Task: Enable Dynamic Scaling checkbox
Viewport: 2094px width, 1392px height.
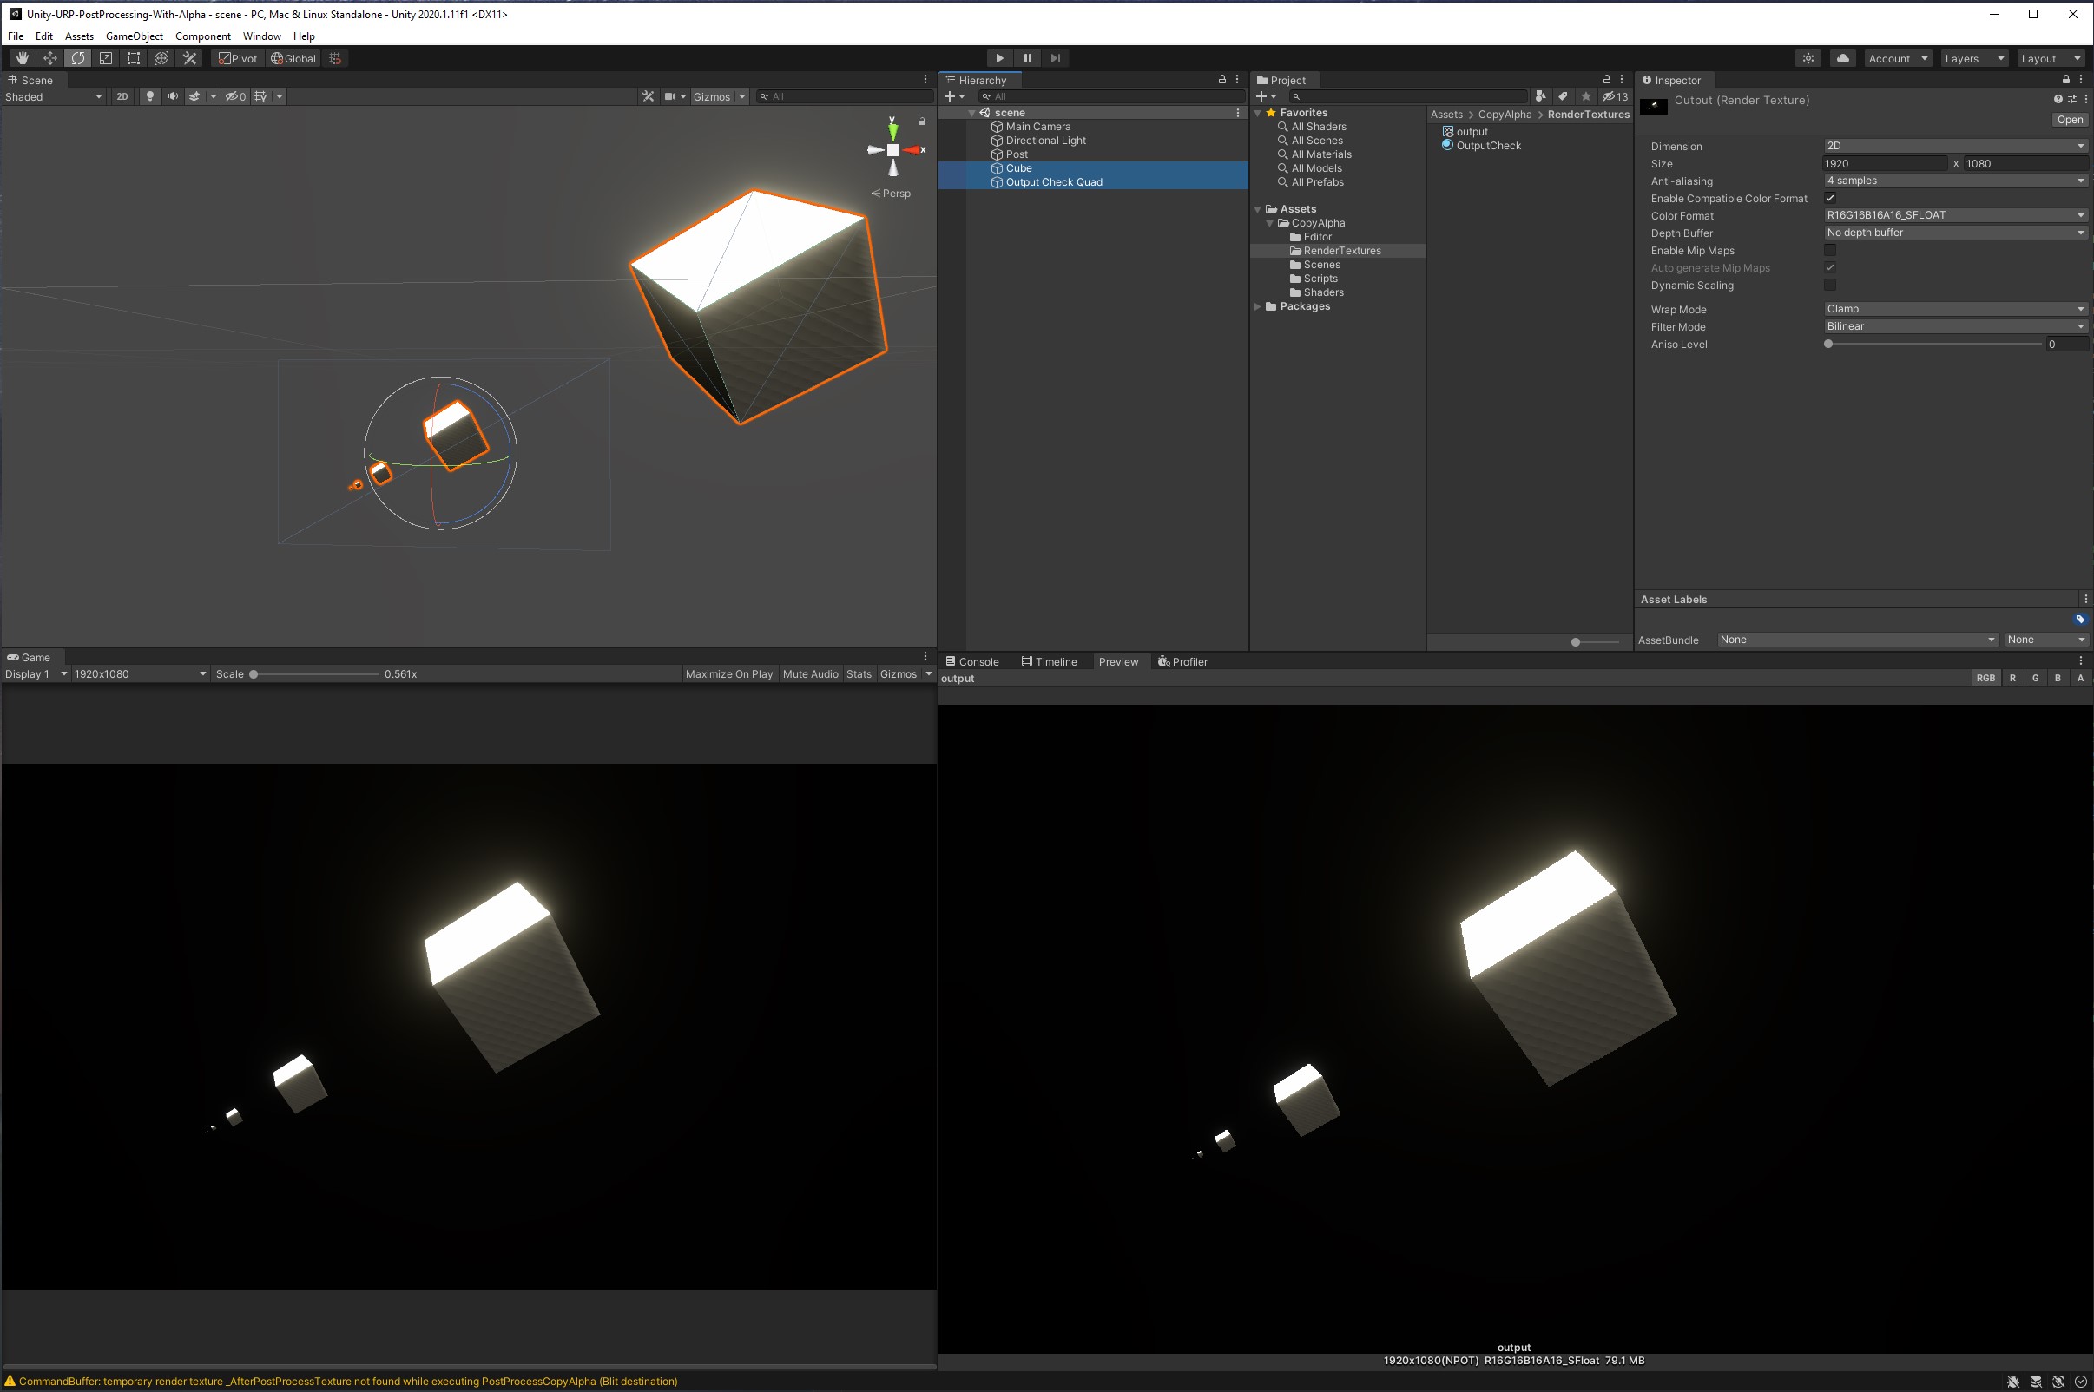Action: click(x=1829, y=285)
